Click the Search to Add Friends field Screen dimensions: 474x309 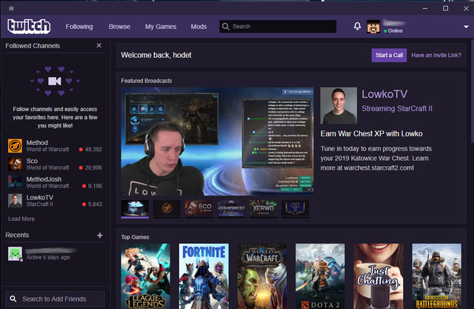coord(55,299)
